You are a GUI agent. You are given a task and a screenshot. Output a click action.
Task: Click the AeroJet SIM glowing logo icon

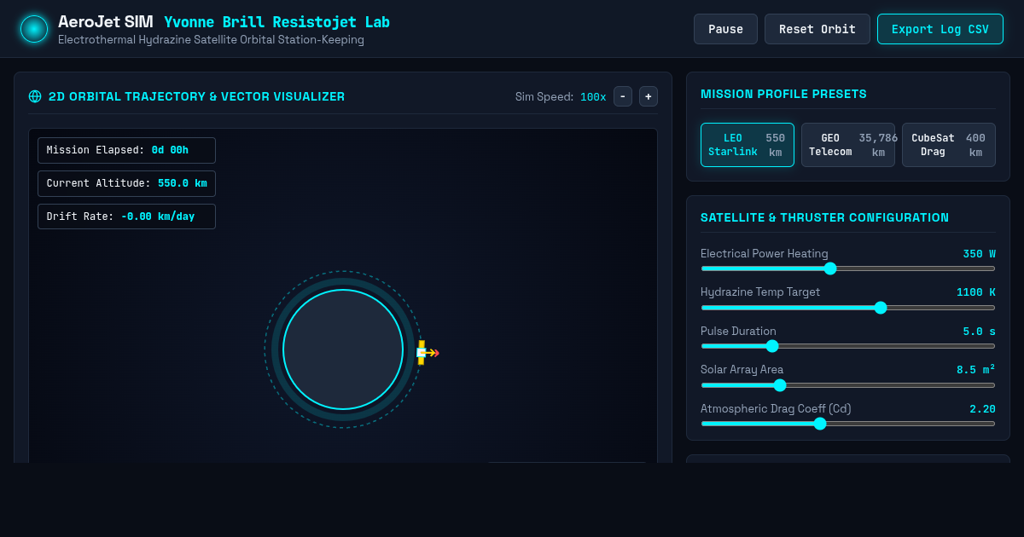coord(34,29)
